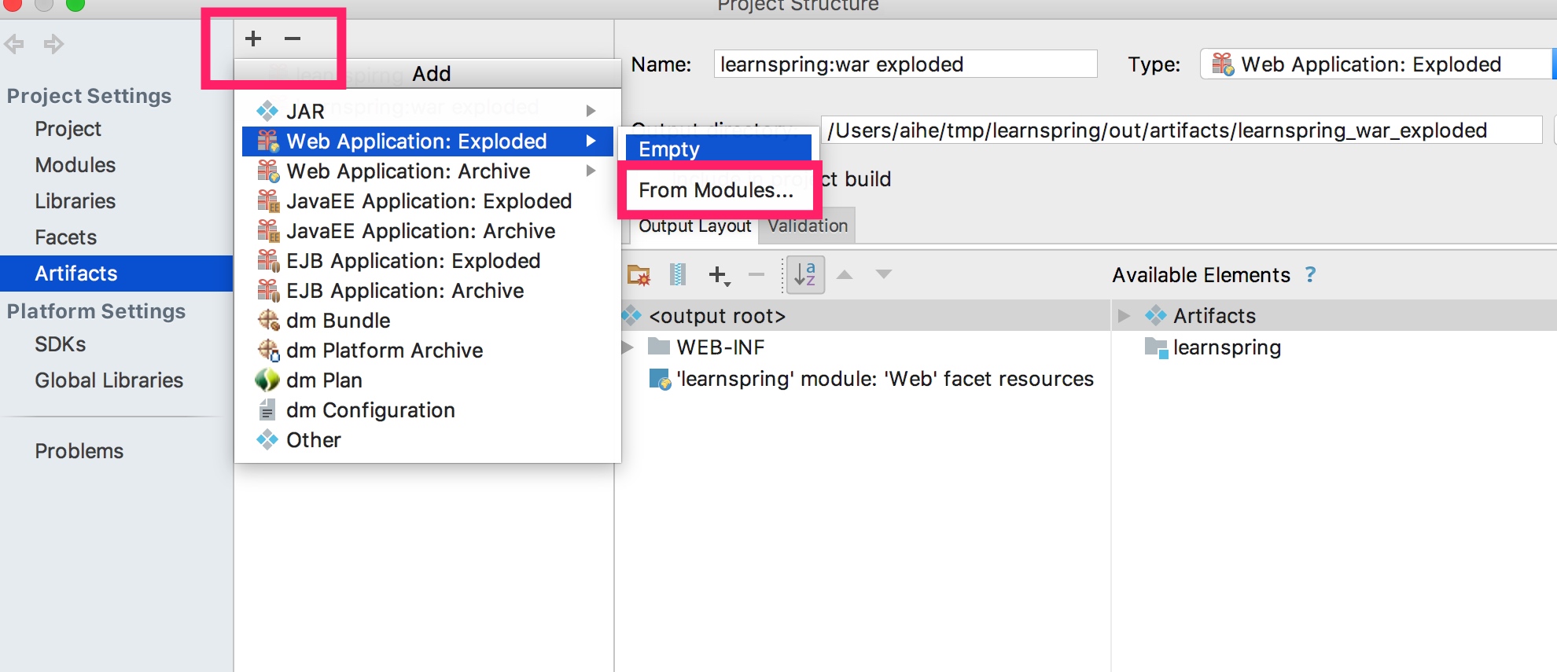This screenshot has width=1557, height=672.
Task: Click the Create Archive icon
Action: point(677,275)
